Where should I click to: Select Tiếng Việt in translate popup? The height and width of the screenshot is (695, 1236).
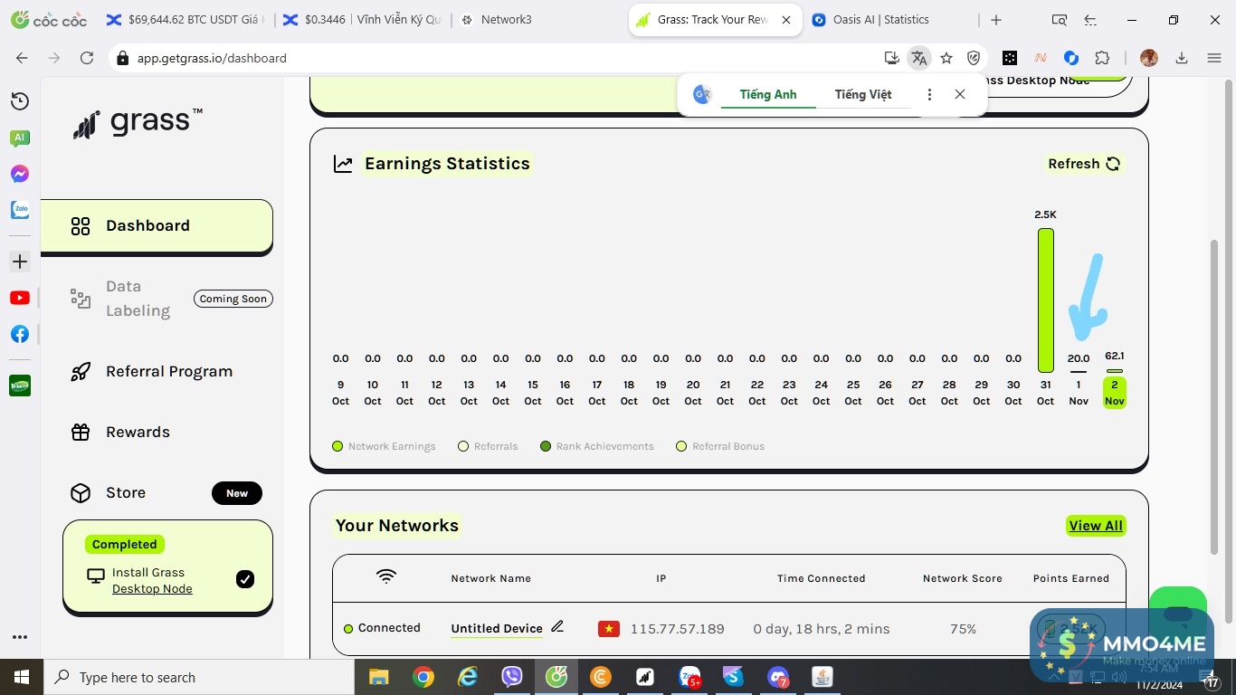pyautogui.click(x=863, y=94)
